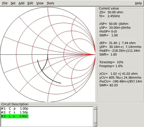Click circuit list scrollbar up arrow
144x127 pixels.
click(x=95, y=108)
